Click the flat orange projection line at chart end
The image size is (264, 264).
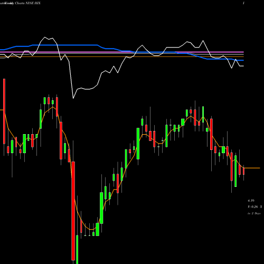tap(252, 168)
